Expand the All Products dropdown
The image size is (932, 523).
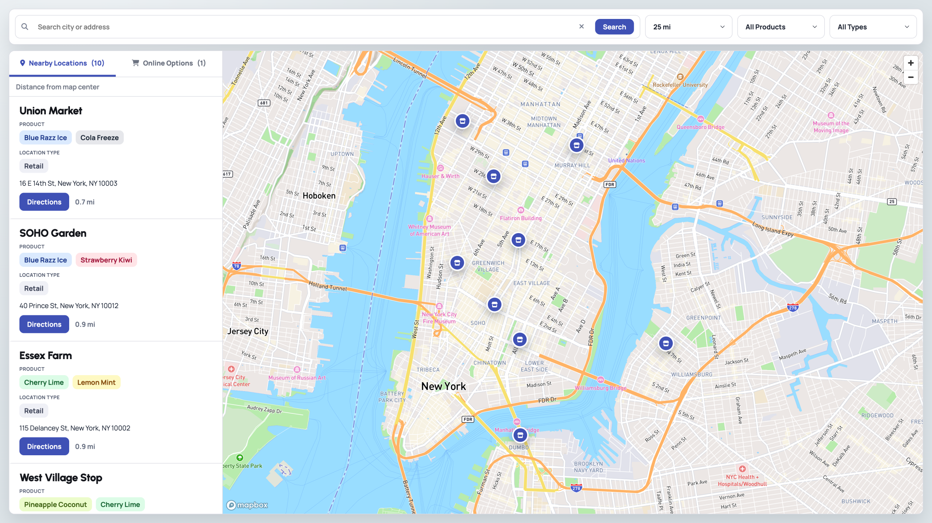click(781, 27)
